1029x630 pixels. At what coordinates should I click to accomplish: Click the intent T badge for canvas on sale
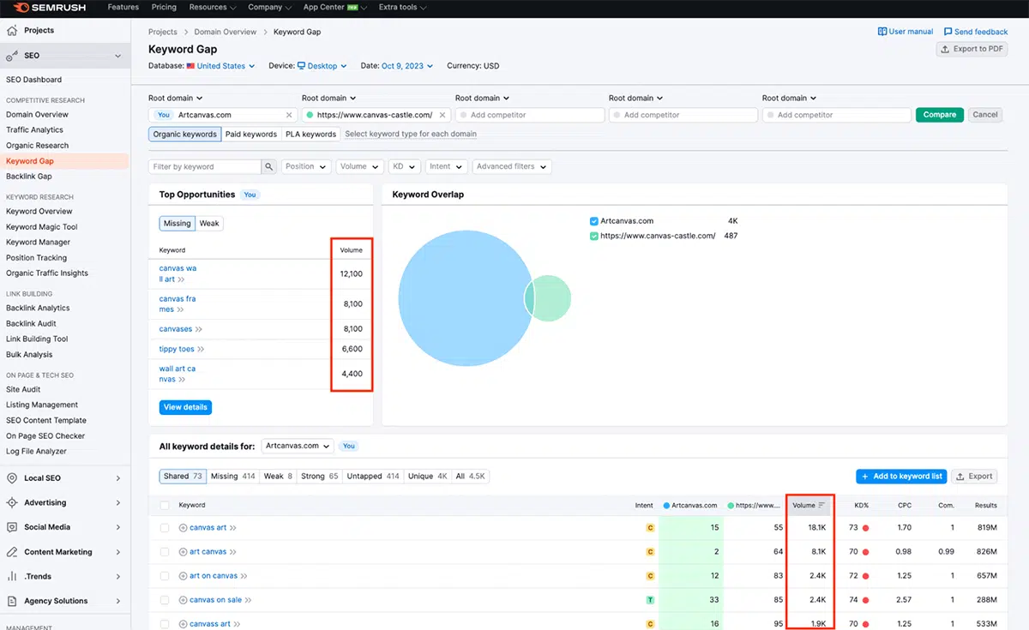pos(650,600)
